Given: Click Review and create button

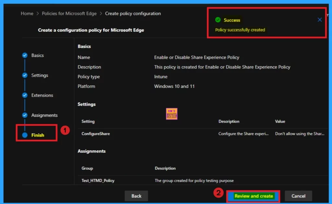Looking at the screenshot, I should click(254, 196).
